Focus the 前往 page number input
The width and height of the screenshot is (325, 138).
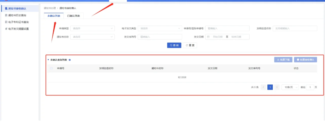point(310,87)
